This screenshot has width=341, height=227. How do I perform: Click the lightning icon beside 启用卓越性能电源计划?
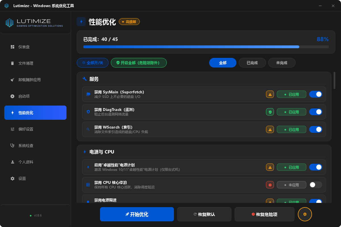click(x=88, y=167)
